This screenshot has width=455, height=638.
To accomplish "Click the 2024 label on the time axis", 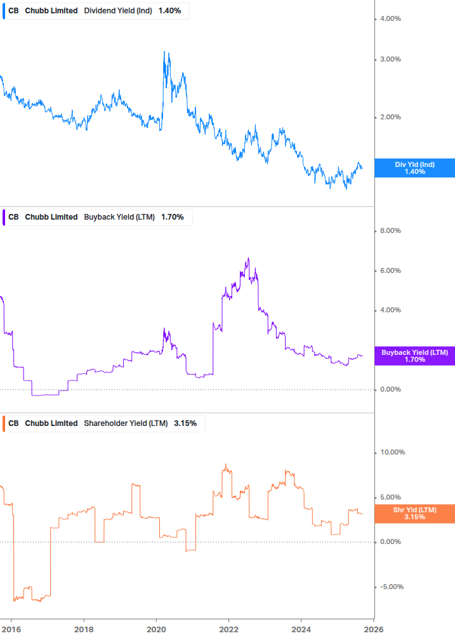I will 301,630.
